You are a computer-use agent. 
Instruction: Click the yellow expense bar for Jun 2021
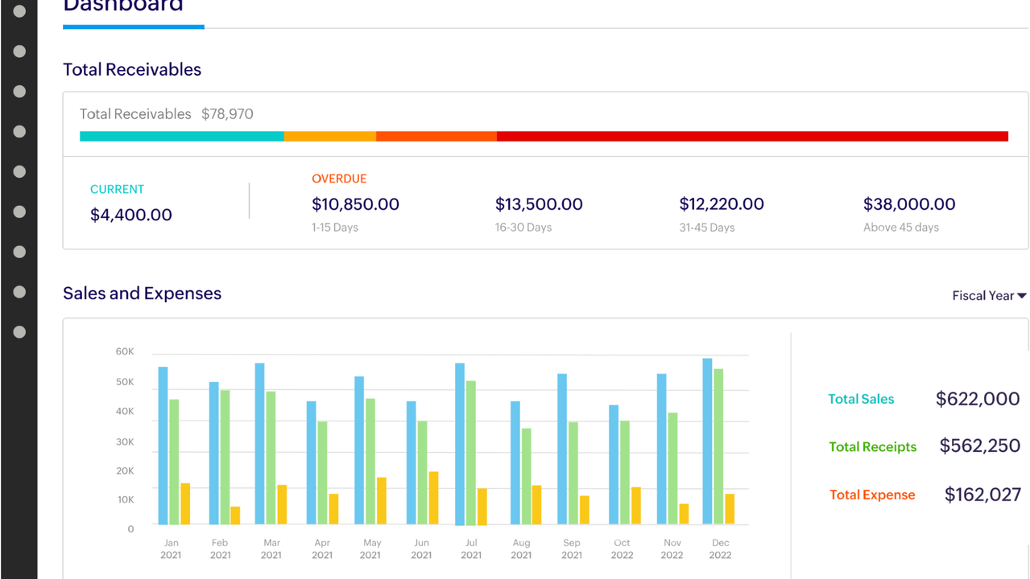(x=433, y=499)
